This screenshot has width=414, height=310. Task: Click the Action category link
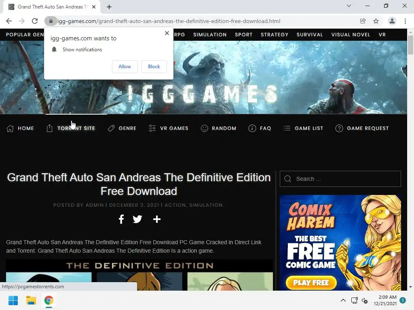point(175,205)
